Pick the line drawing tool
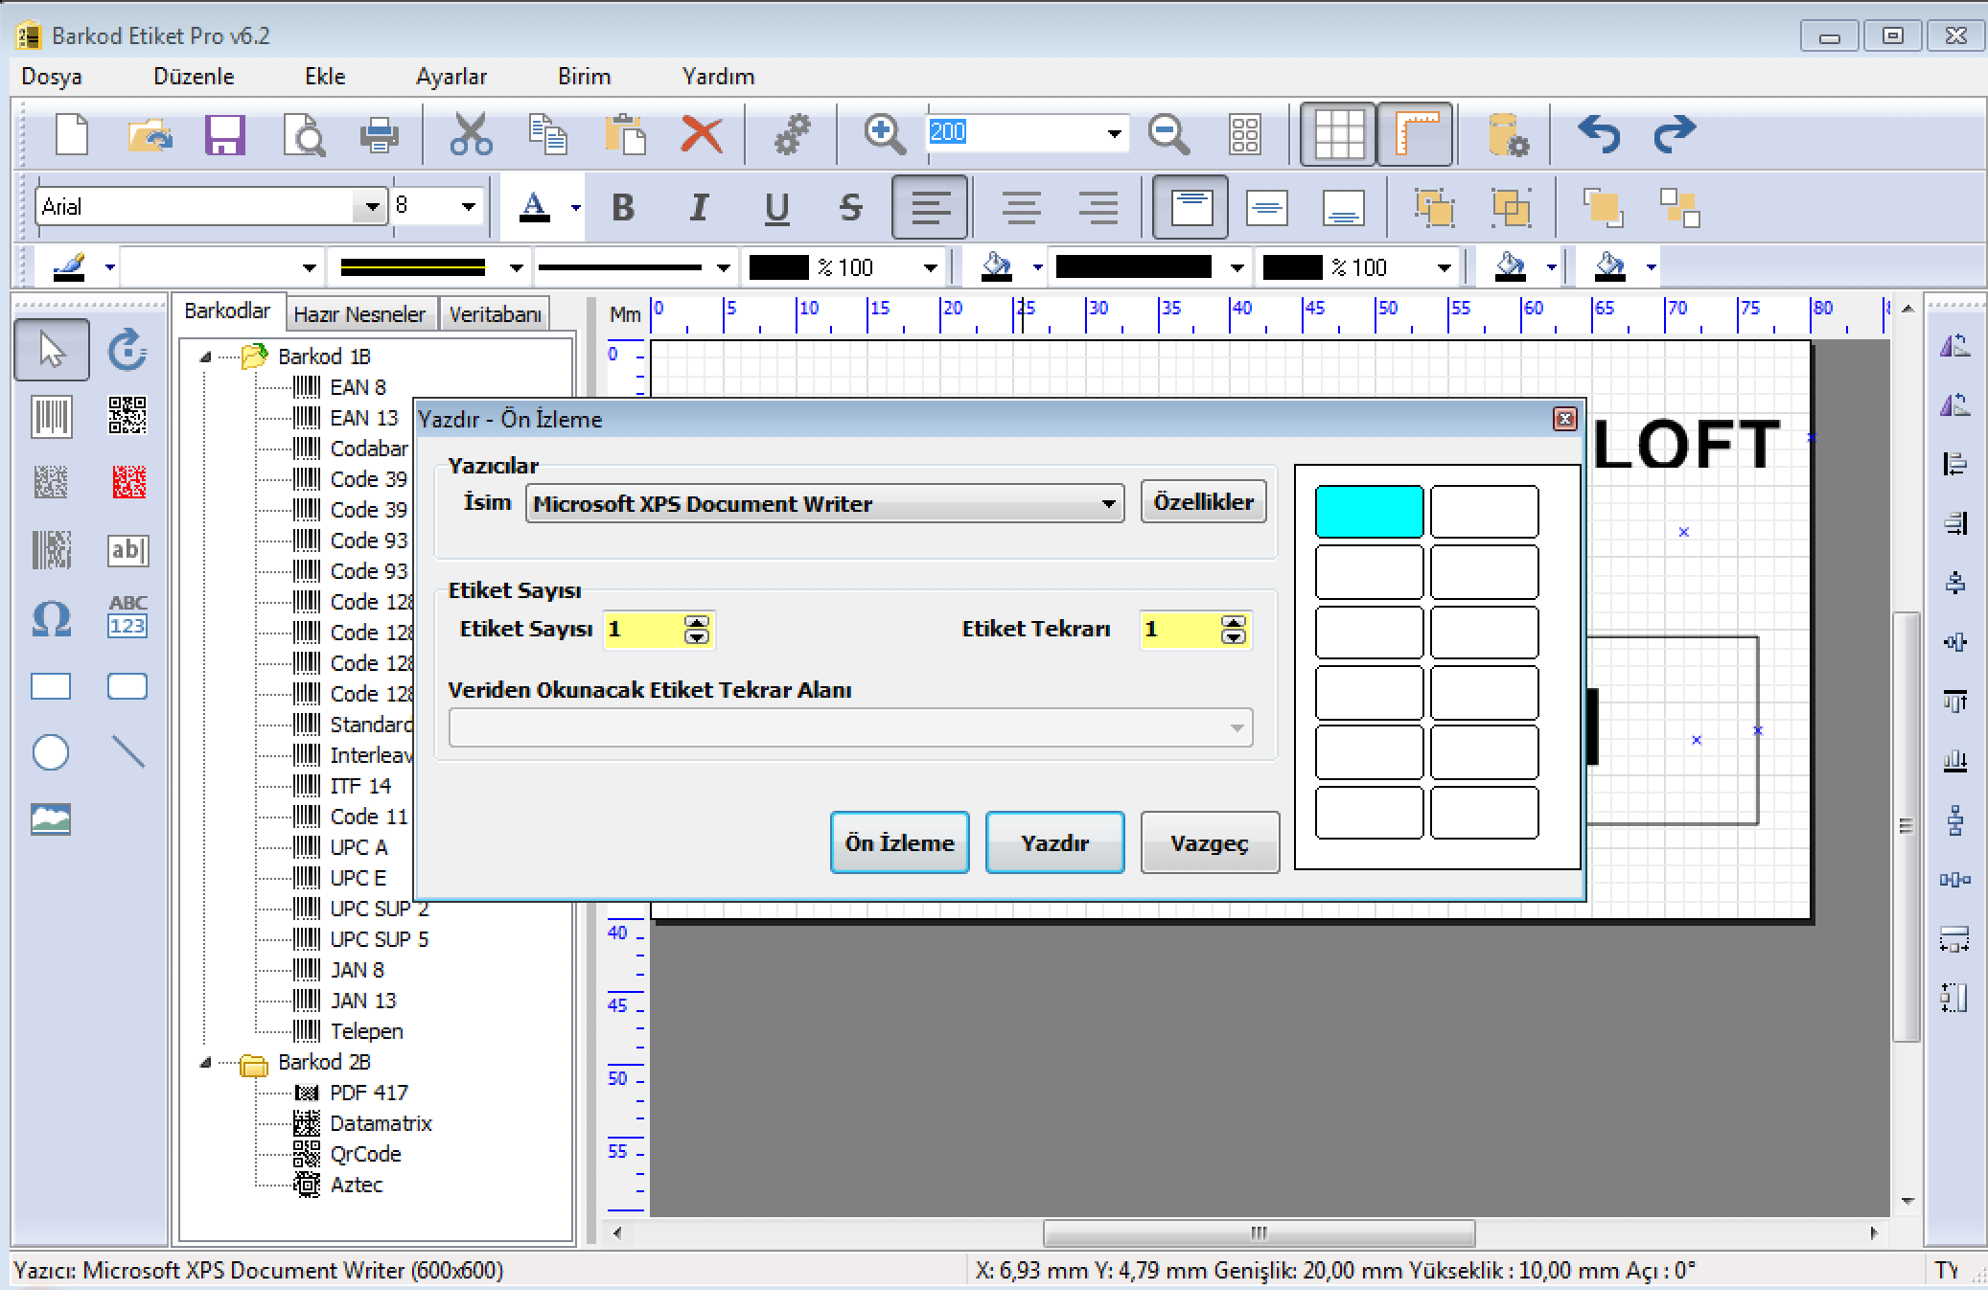The height and width of the screenshot is (1290, 1988). (127, 752)
